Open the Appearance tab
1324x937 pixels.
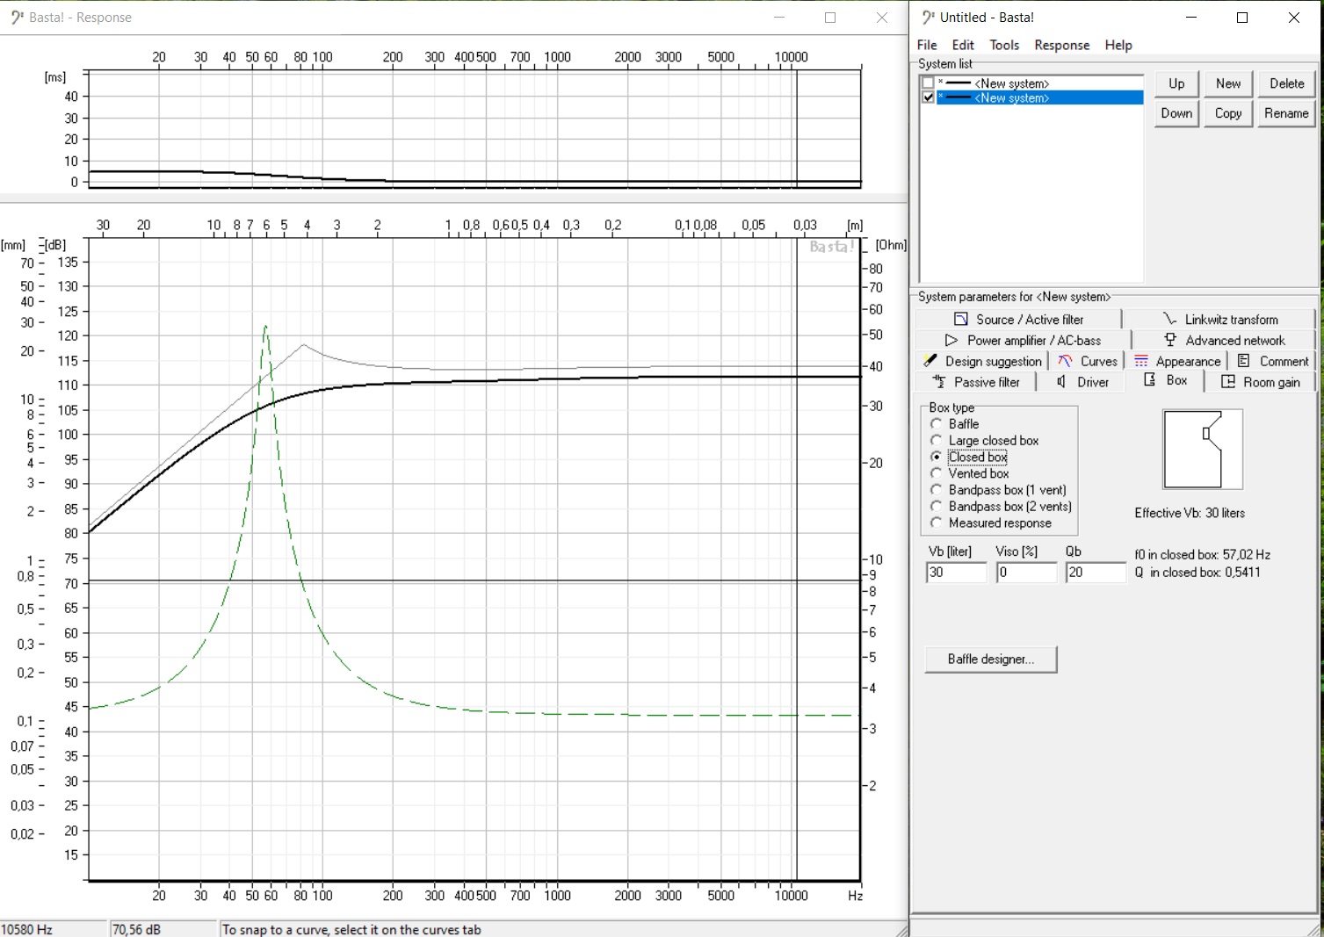point(1177,361)
